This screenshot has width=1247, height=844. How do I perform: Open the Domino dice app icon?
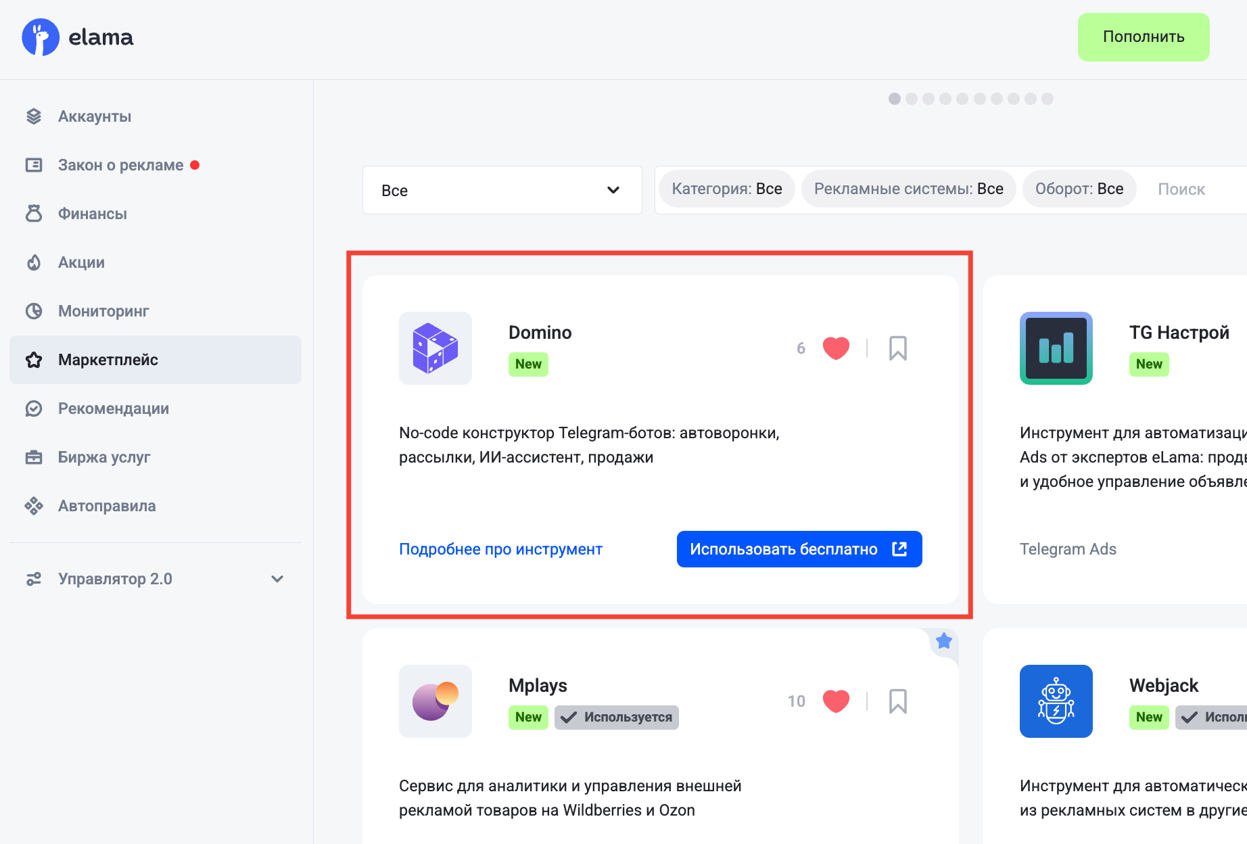(x=435, y=348)
